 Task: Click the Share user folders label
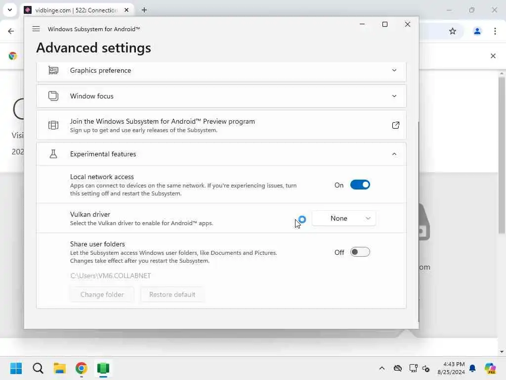(x=97, y=244)
